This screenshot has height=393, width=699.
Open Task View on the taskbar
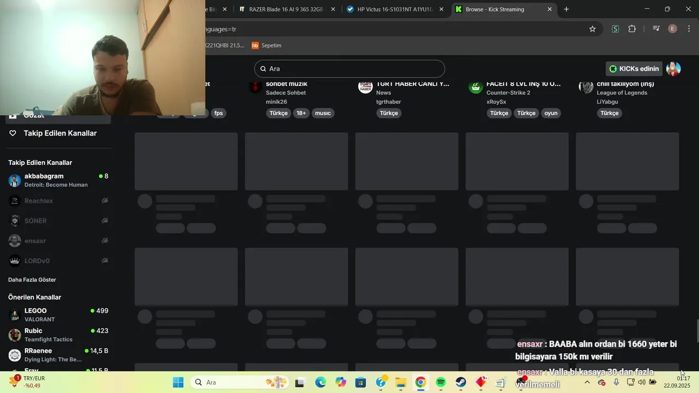coord(300,382)
